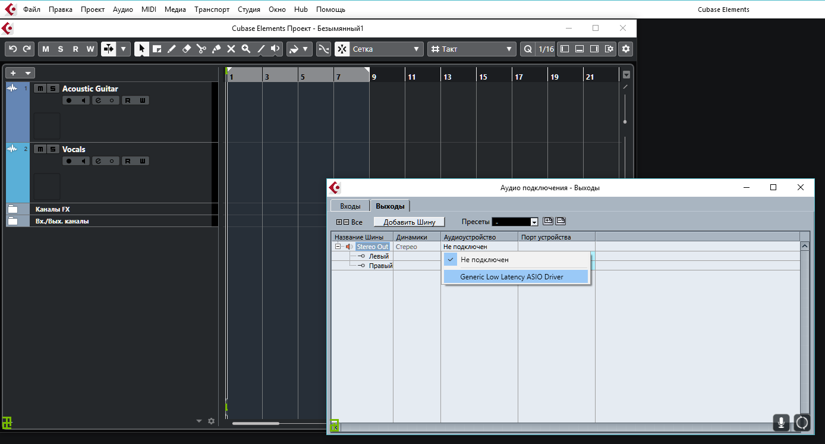Click the Undo arrow in the toolbar
This screenshot has height=444, width=825.
pyautogui.click(x=12, y=49)
